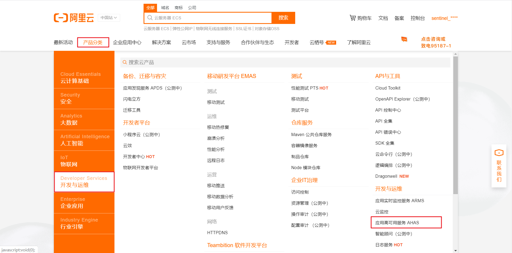The image size is (512, 253).
Task: Click the 对象存储OSS hot search link
Action: point(267,29)
